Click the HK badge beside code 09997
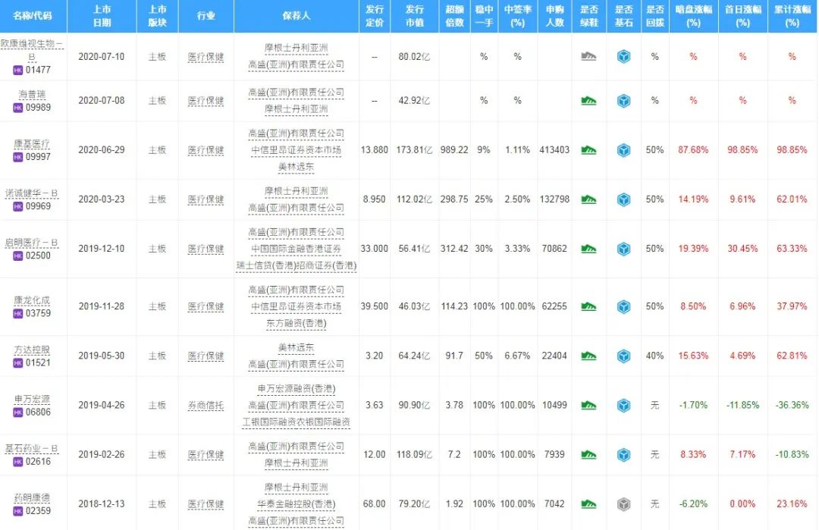This screenshot has height=530, width=819. click(x=17, y=157)
